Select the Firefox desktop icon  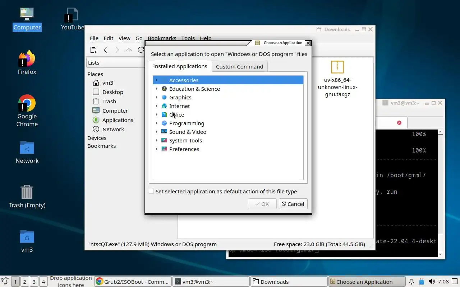pyautogui.click(x=27, y=63)
